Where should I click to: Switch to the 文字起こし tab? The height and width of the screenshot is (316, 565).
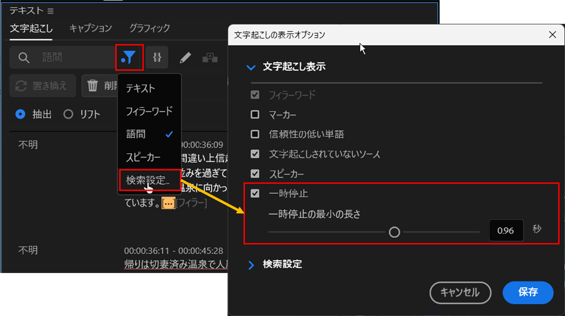coord(31,28)
